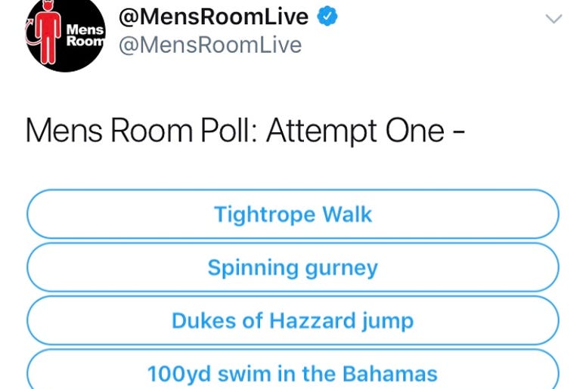Vote for Spinning gurney
The image size is (586, 389).
tap(293, 267)
